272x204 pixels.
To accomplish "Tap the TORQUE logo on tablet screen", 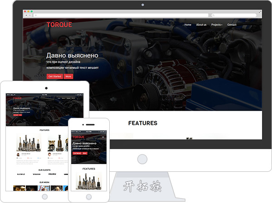I will (x=17, y=98).
